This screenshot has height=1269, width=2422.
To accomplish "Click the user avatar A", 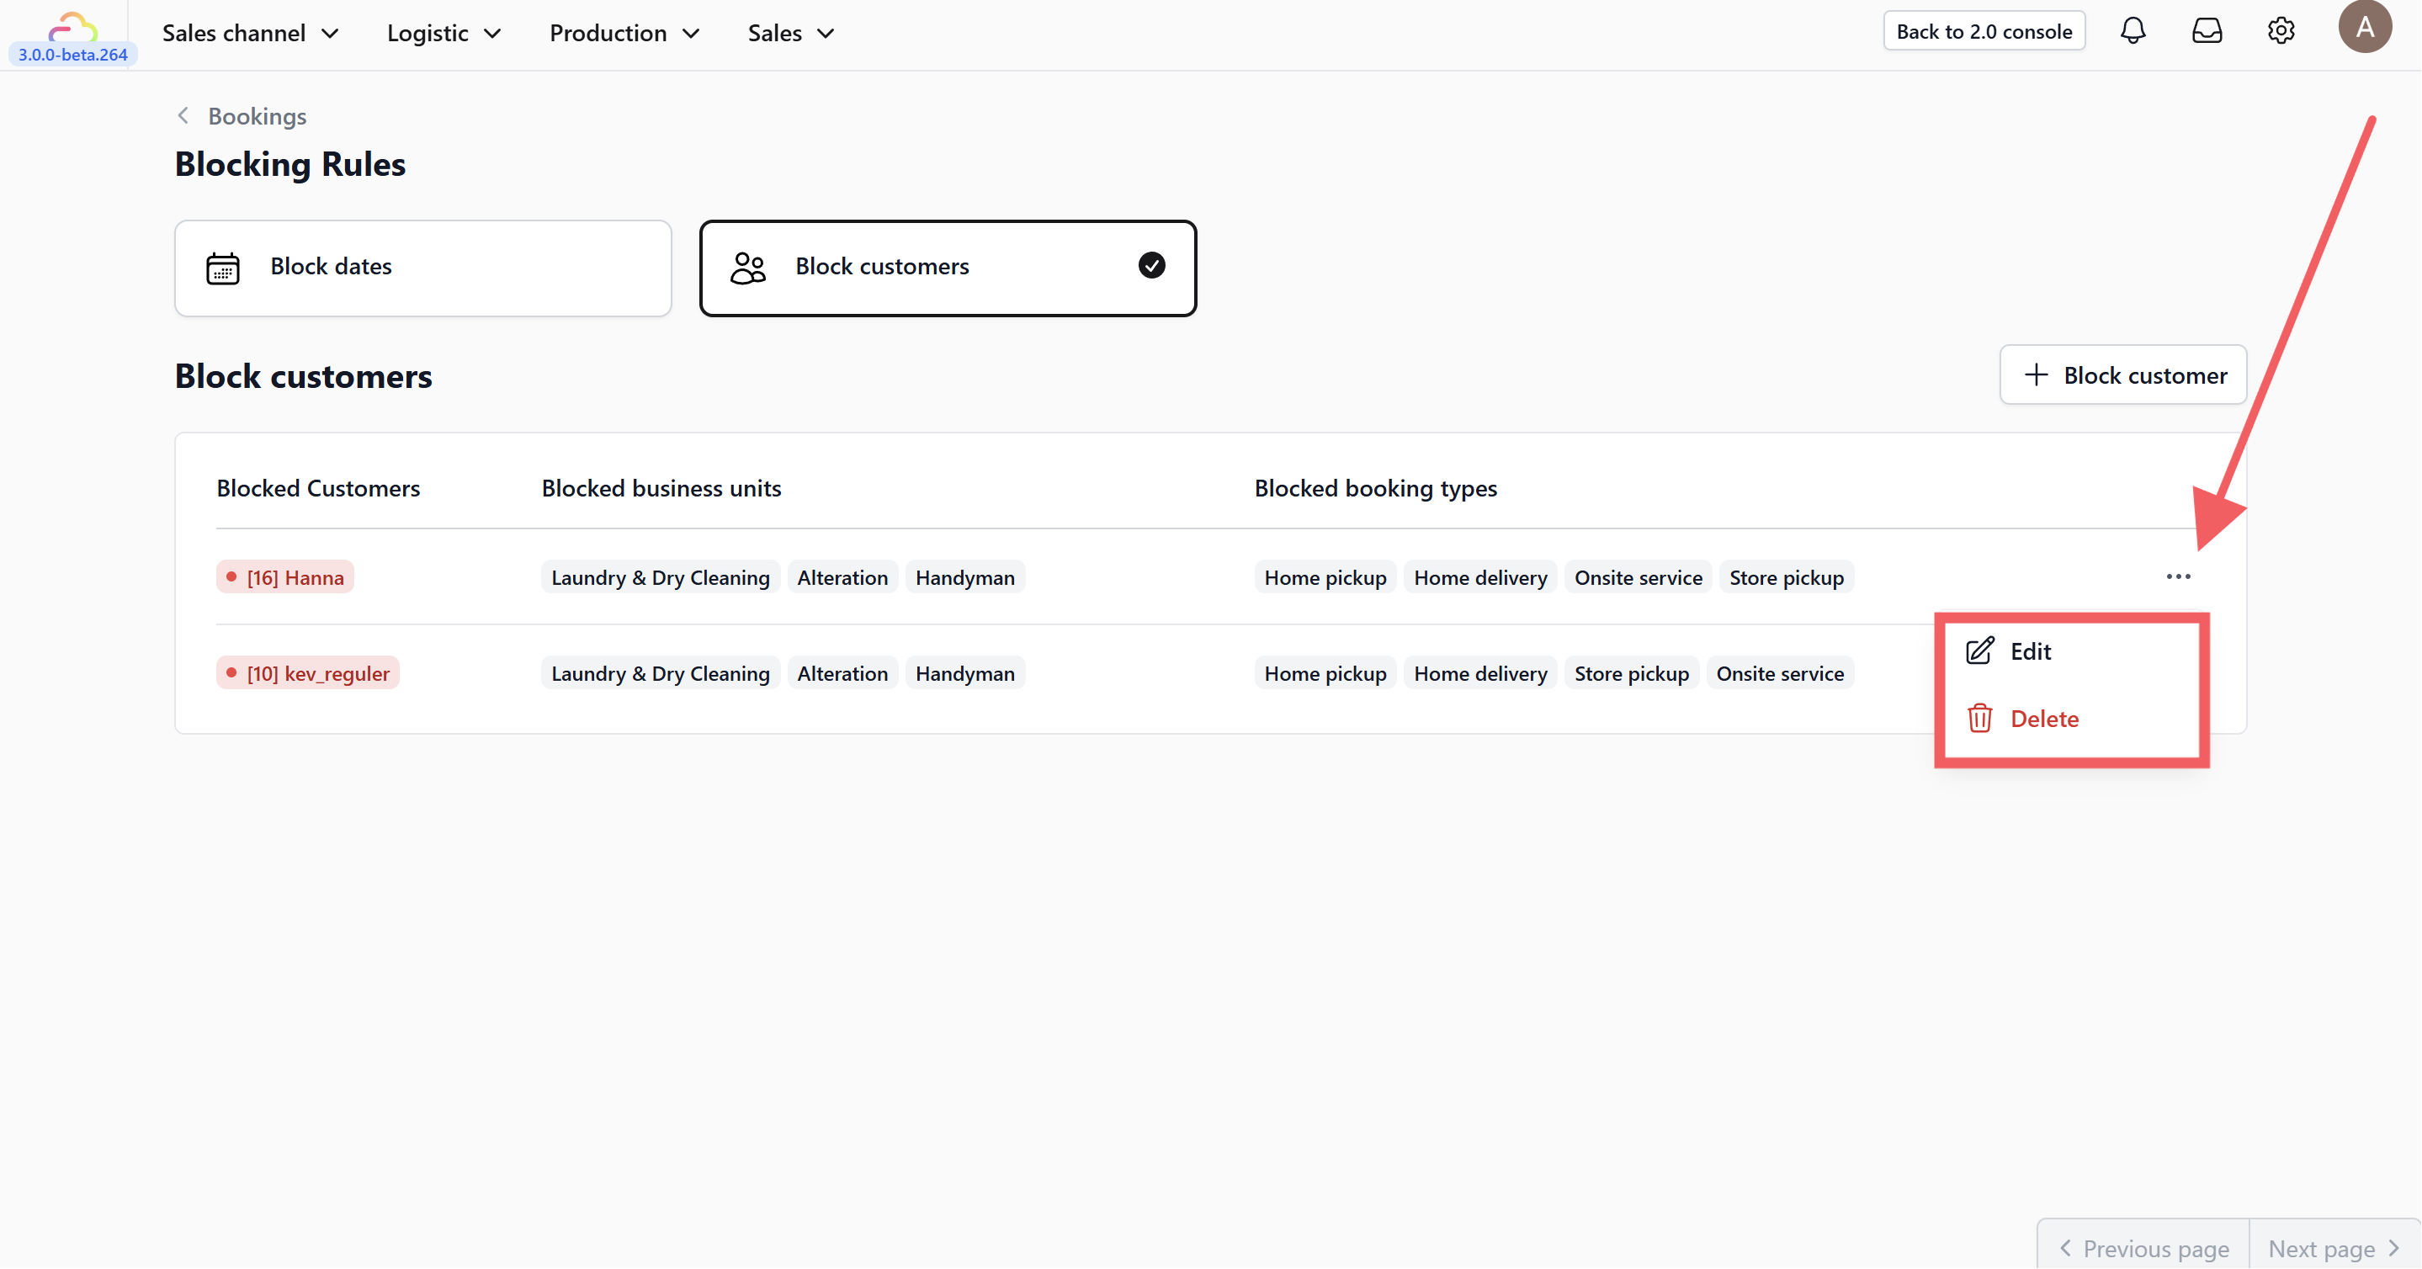I will (2364, 27).
